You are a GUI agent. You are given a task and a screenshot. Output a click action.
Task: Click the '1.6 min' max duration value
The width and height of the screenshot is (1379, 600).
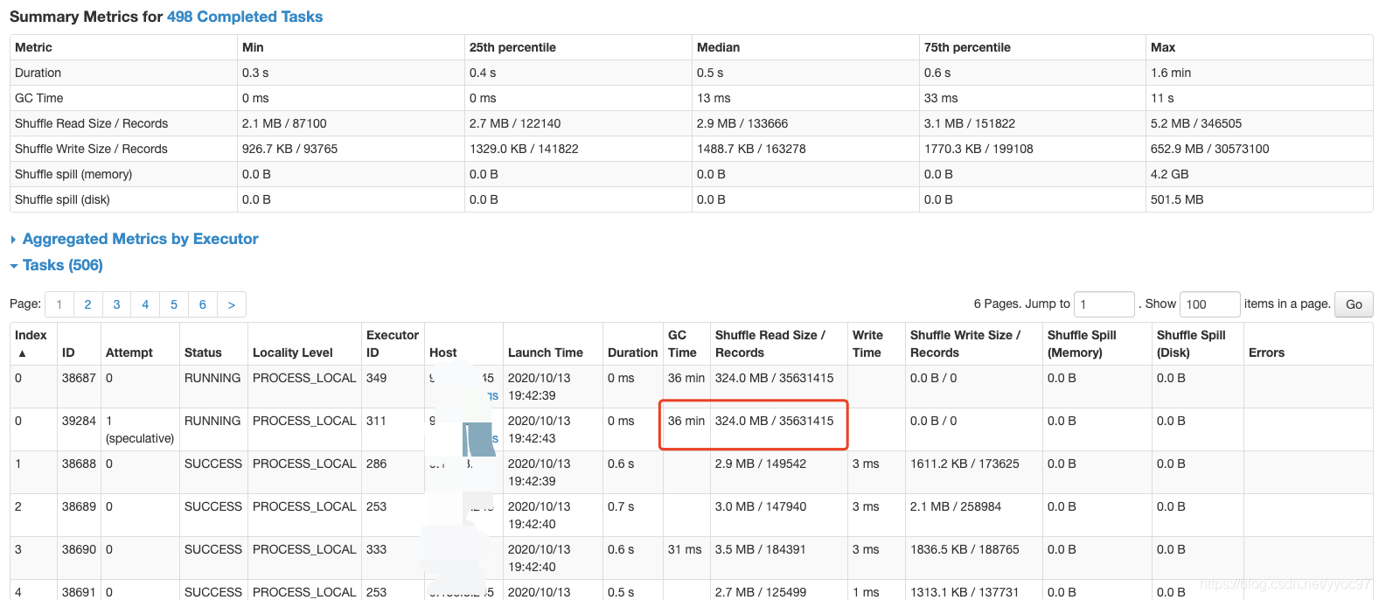pyautogui.click(x=1171, y=73)
